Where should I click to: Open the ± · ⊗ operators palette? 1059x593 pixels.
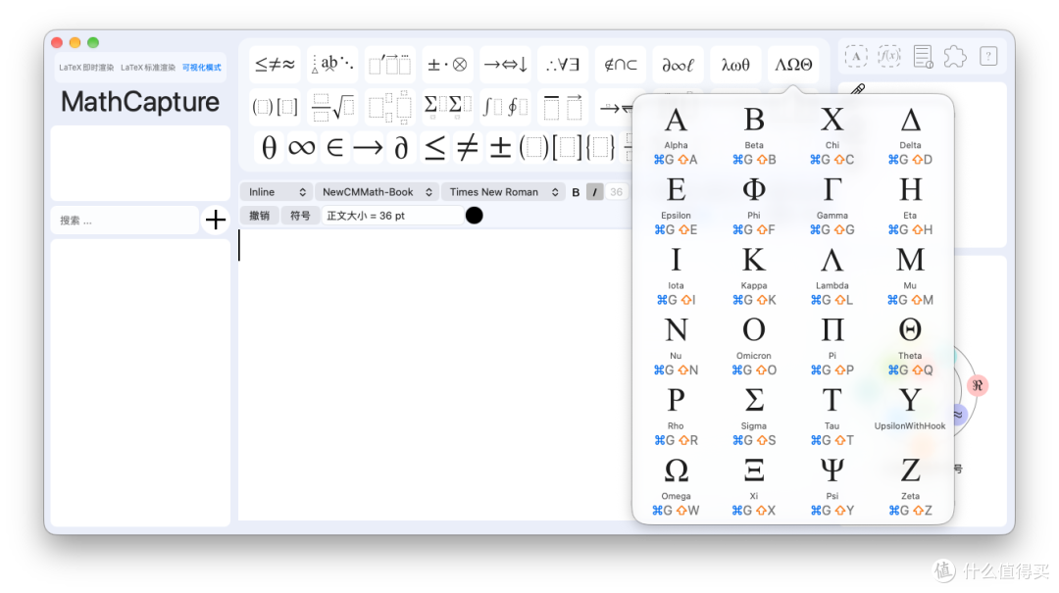[447, 64]
